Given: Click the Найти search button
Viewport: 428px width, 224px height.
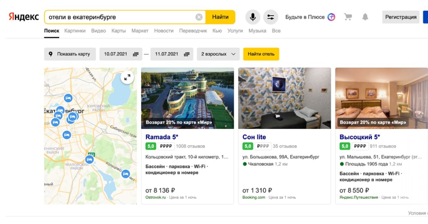Looking at the screenshot, I should [x=220, y=17].
